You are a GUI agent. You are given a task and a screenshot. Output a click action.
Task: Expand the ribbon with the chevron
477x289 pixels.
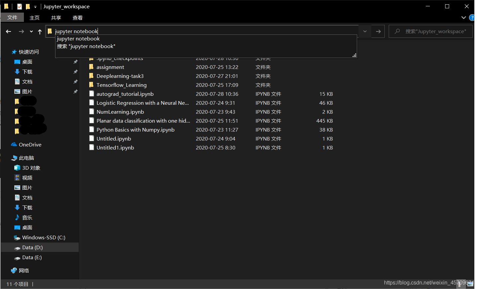click(x=463, y=18)
